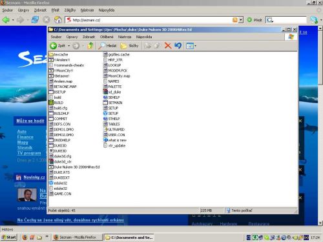This screenshot has height=242, width=323.
Task: Select the ULTRAMID file
Action: [114, 130]
